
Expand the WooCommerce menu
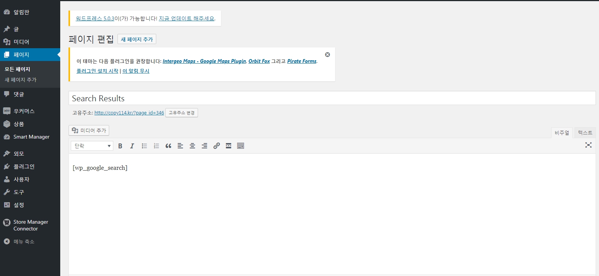pyautogui.click(x=24, y=111)
